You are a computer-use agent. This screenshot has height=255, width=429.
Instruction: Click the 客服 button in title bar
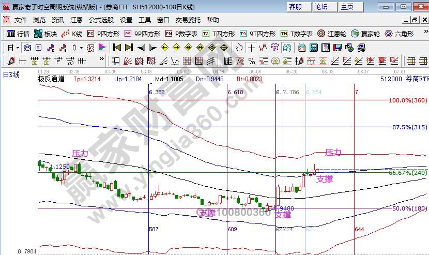coord(296,7)
